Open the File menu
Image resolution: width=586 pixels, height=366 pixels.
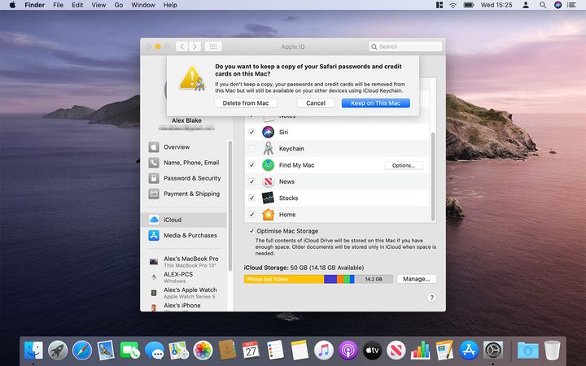coord(59,5)
